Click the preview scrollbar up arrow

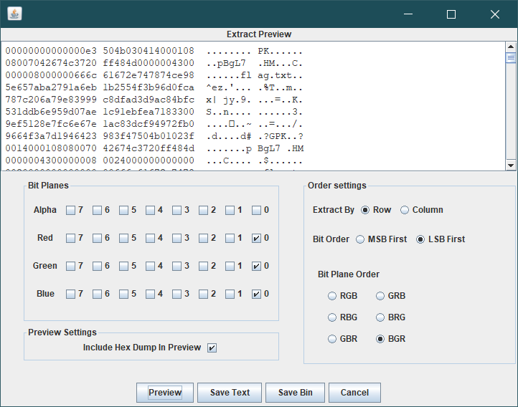tap(511, 47)
